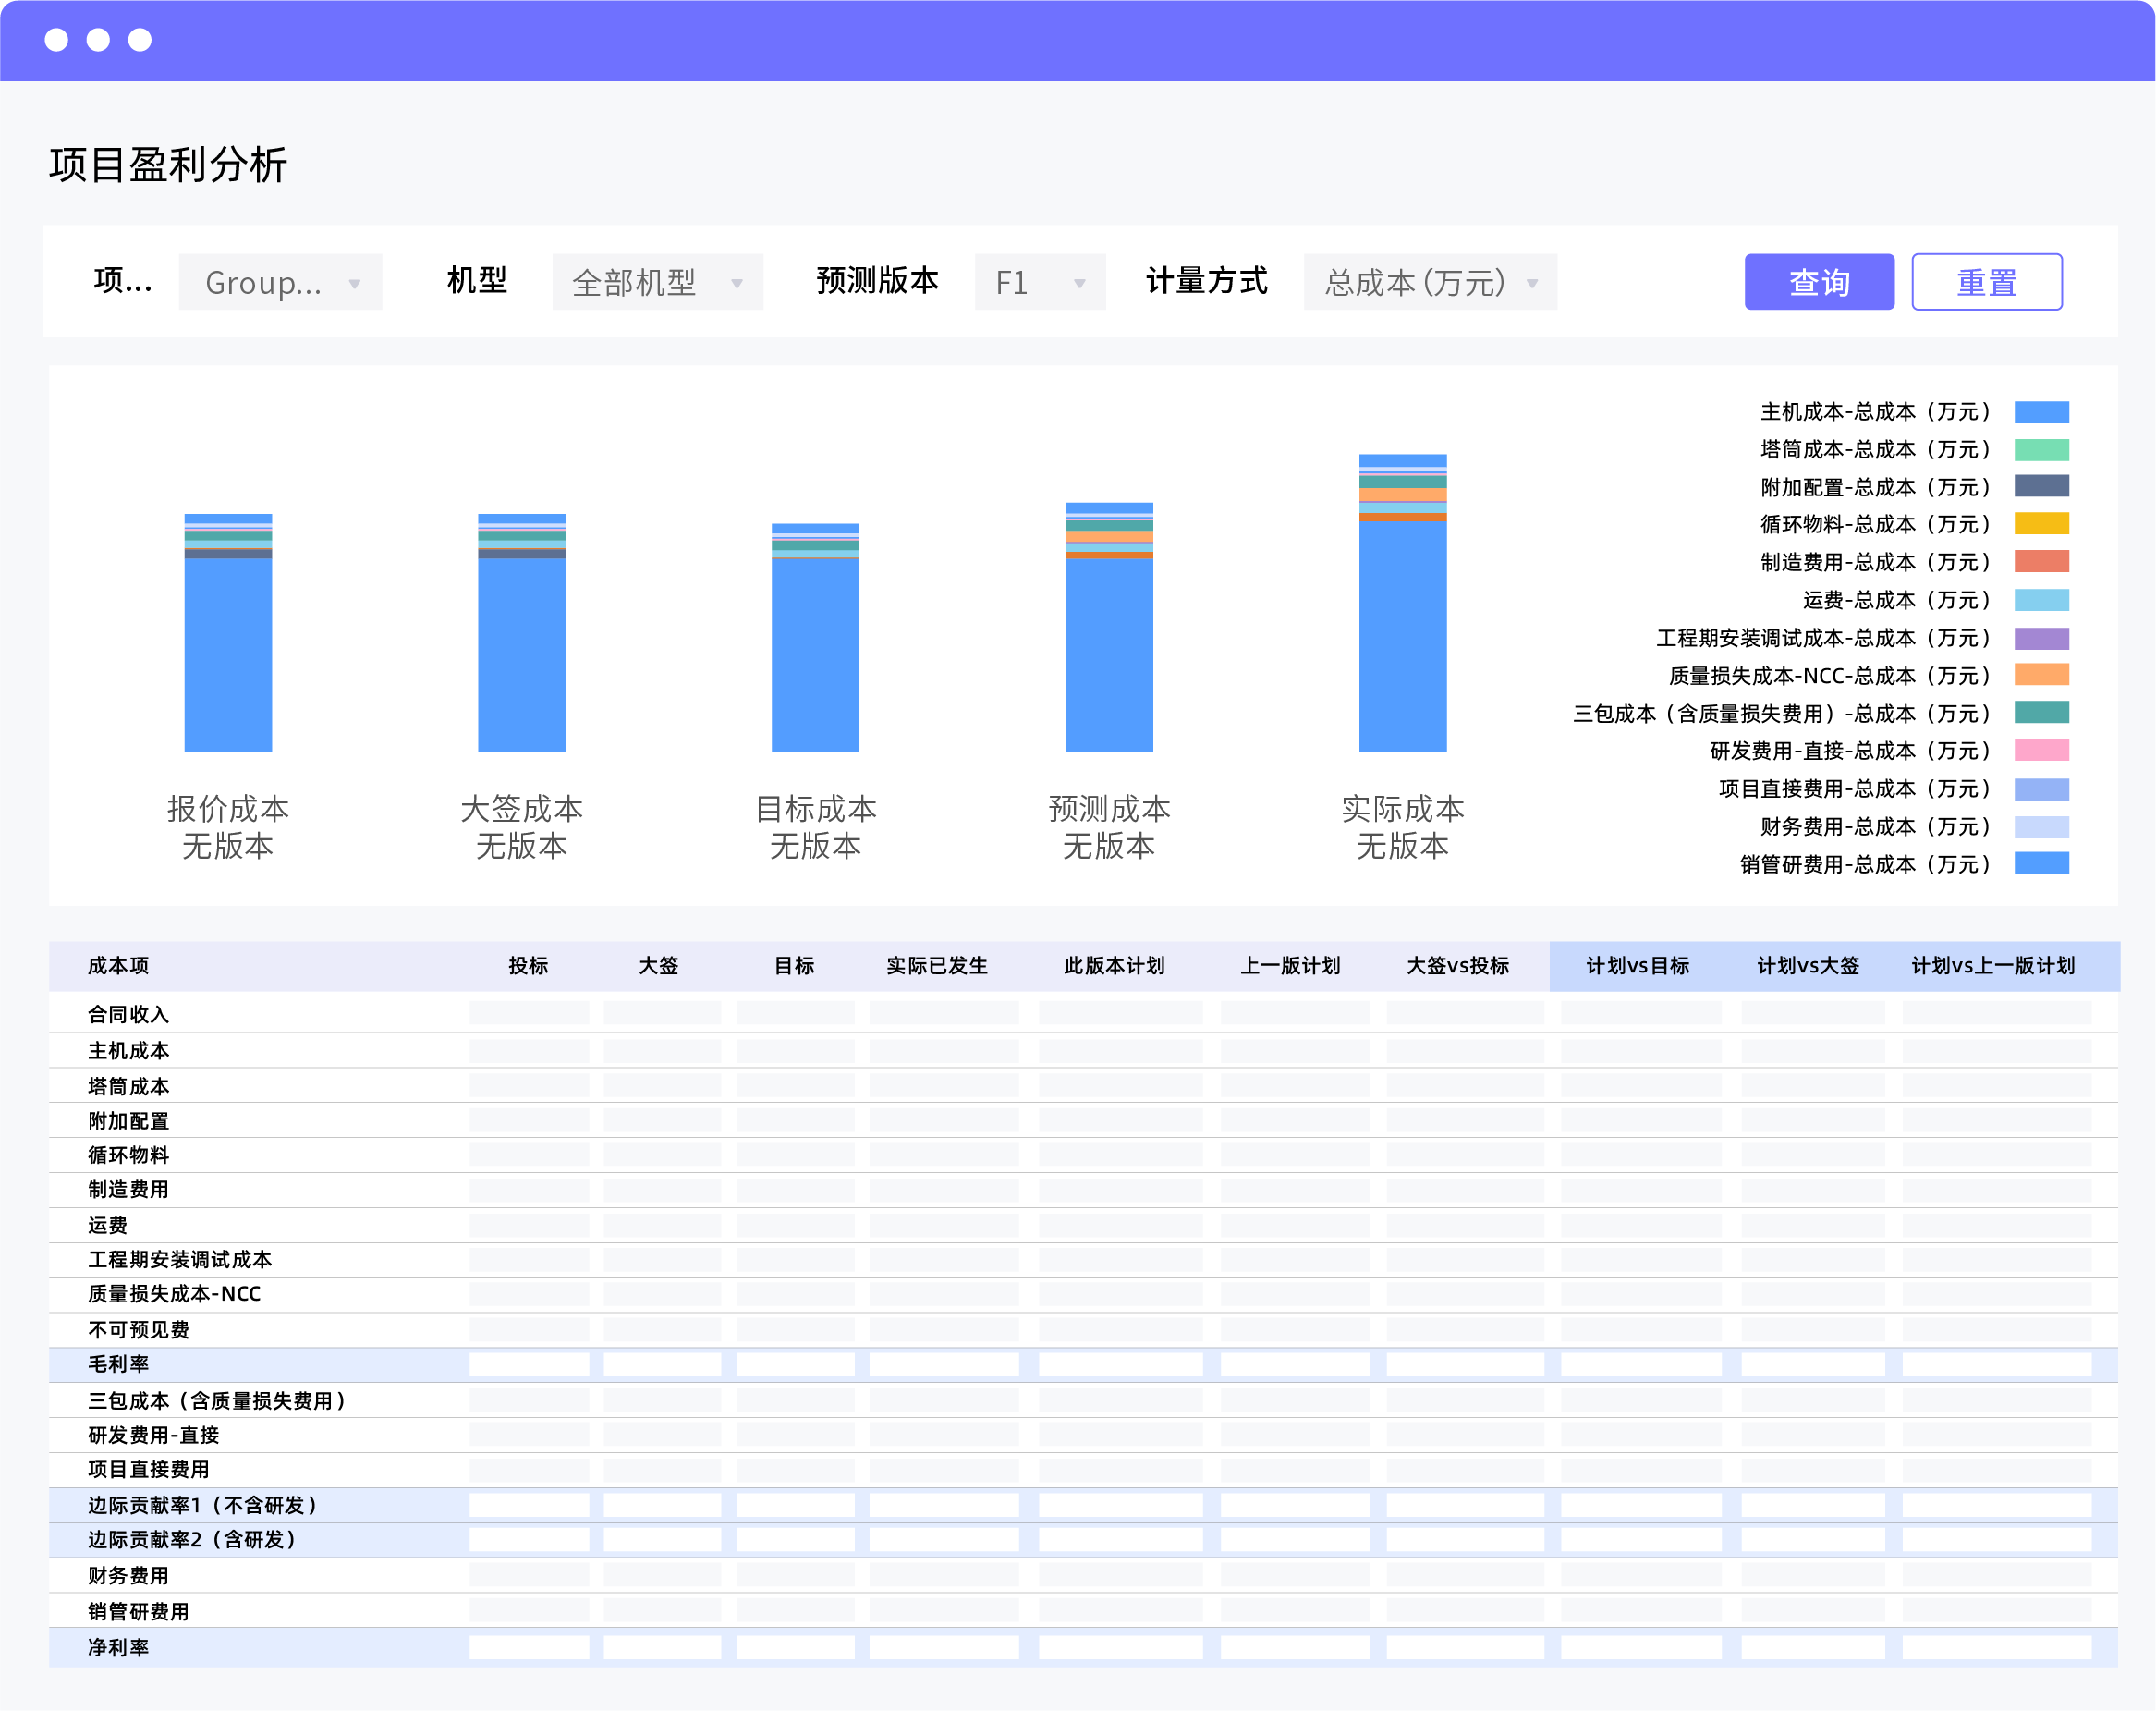Open the Group project dropdown

coord(280,282)
